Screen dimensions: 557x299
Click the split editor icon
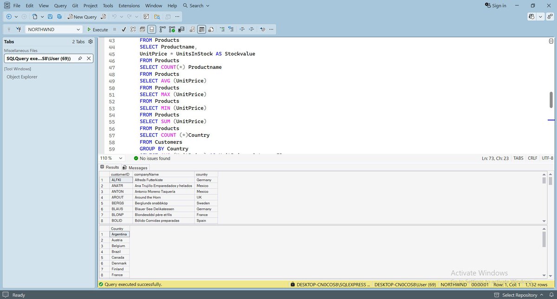(551, 41)
